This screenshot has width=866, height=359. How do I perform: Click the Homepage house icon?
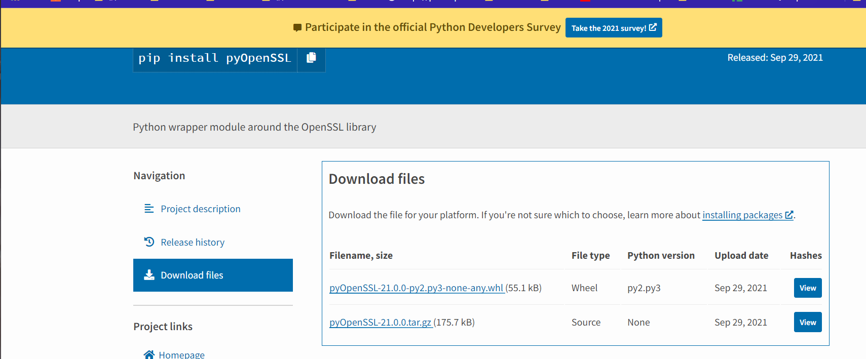coord(149,354)
